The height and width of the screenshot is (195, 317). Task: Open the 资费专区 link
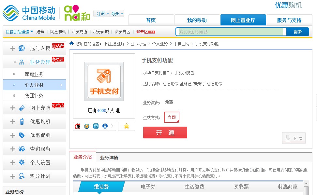pyautogui.click(x=122, y=32)
